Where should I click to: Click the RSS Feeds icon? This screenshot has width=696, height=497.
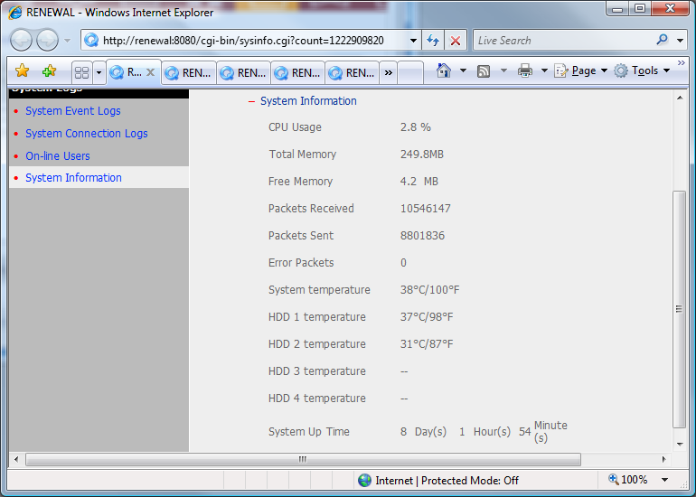click(484, 71)
